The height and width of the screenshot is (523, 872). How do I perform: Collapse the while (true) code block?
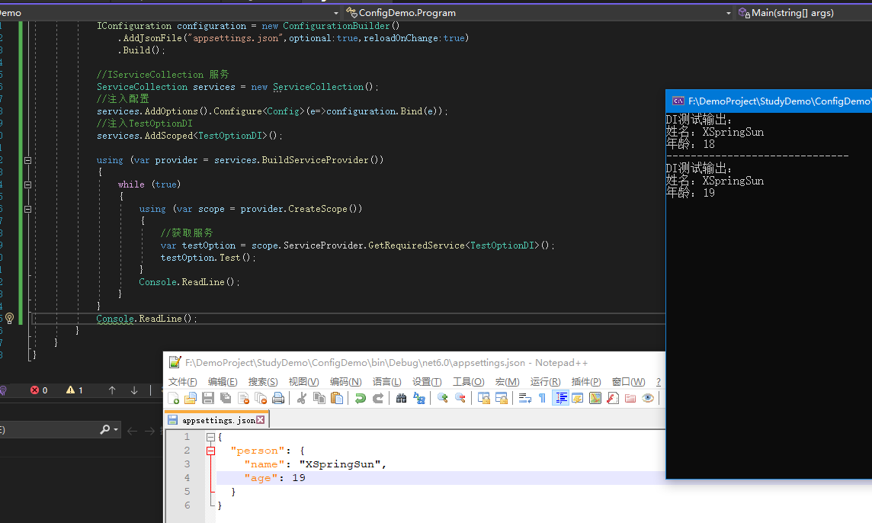tap(28, 184)
